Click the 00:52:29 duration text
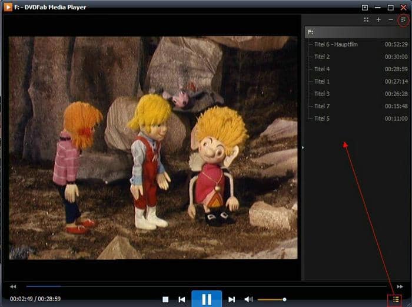This screenshot has width=412, height=307. (x=396, y=44)
